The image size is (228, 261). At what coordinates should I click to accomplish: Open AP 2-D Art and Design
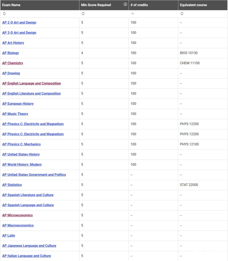[19, 23]
